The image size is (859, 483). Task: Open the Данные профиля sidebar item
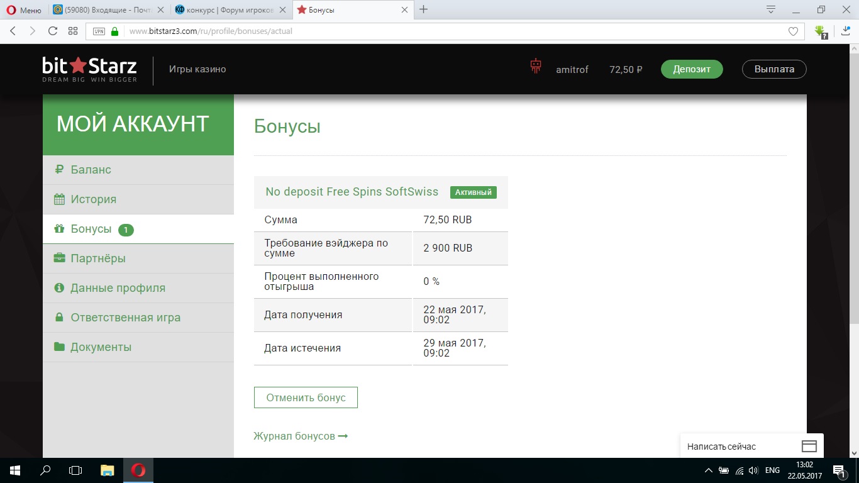click(118, 288)
